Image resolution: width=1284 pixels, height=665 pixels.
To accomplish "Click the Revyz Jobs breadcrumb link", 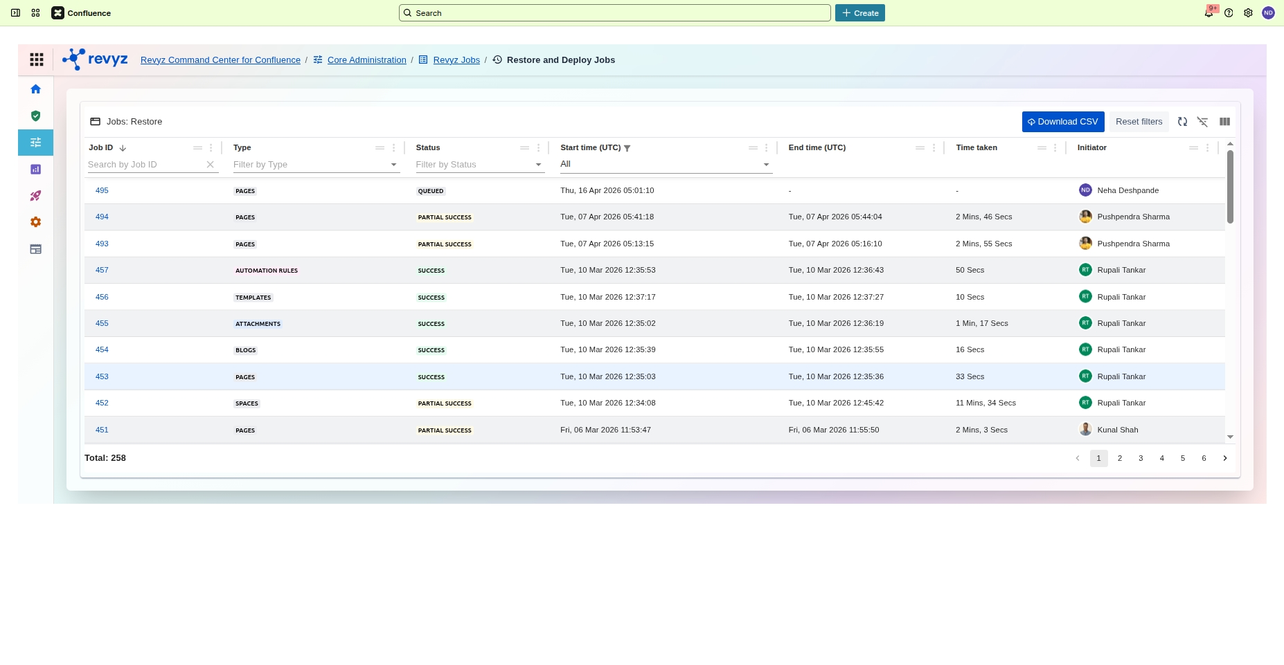I will pos(456,60).
